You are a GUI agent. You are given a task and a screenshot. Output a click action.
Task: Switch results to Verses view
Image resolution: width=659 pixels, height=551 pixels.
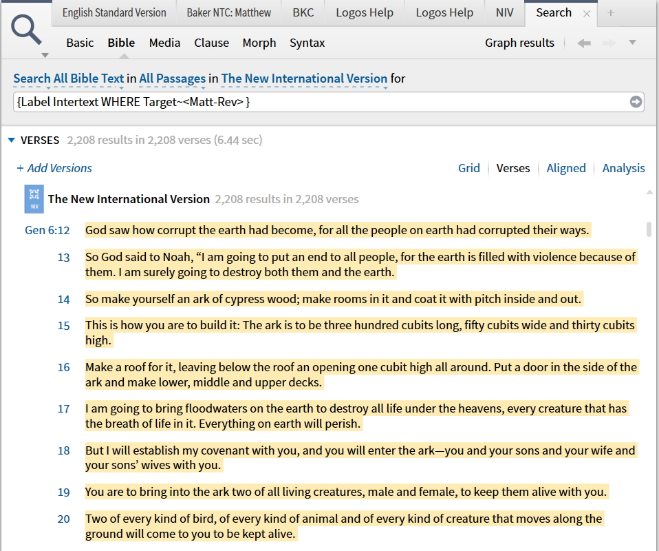(x=512, y=168)
